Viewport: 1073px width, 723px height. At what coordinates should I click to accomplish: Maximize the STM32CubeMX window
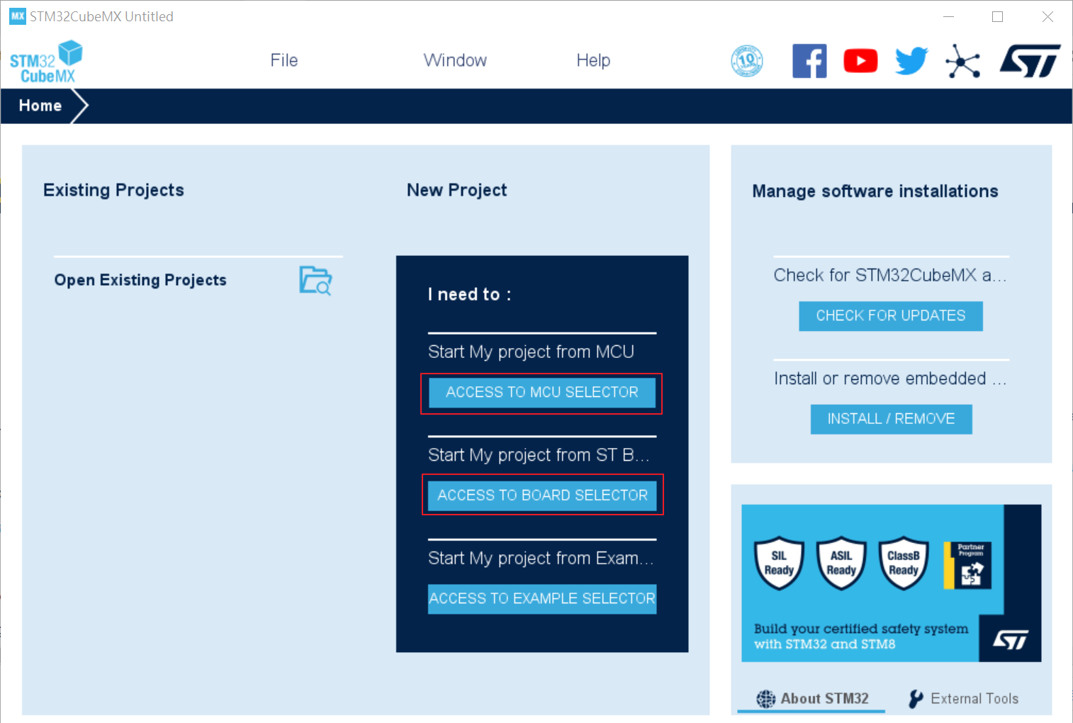tap(997, 16)
